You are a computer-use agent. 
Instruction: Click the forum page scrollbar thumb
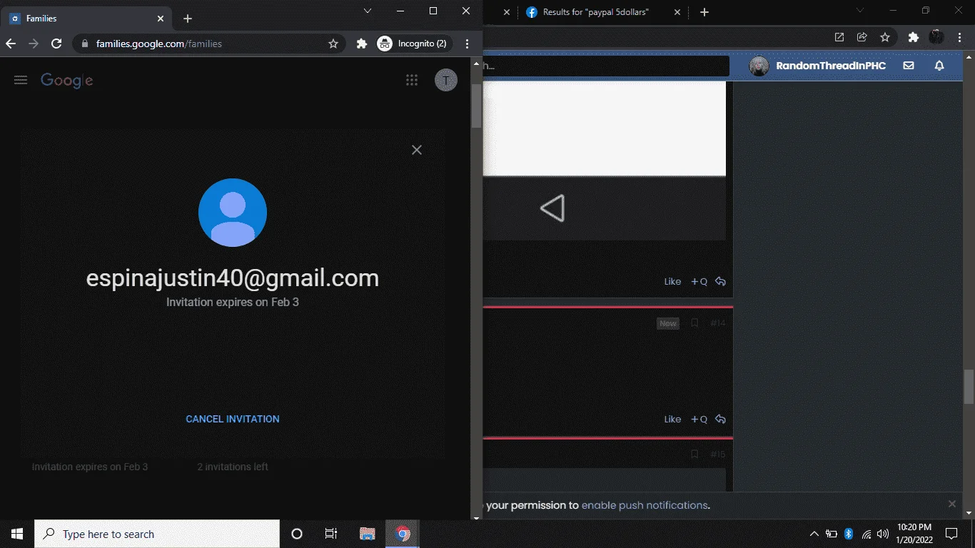[x=969, y=387]
